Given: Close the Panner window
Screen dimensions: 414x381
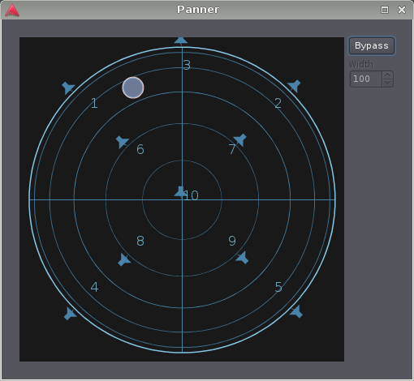Looking at the screenshot, I should (402, 10).
